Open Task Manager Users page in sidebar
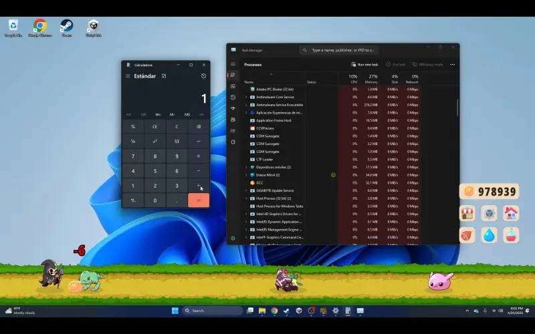This screenshot has width=535, height=334. 233,120
